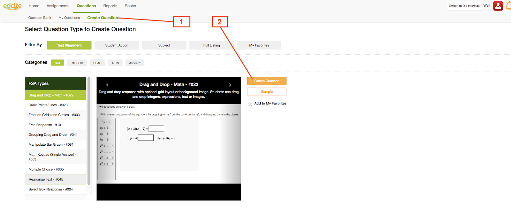Click the FSA Types list scrollbar
Viewport: 511px width, 208px height.
pyautogui.click(x=89, y=131)
